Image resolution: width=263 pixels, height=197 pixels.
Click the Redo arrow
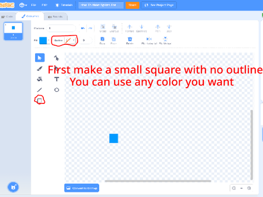tap(90, 28)
